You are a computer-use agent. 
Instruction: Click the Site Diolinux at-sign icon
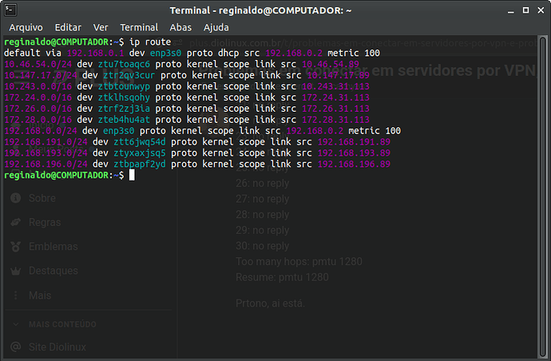15,347
